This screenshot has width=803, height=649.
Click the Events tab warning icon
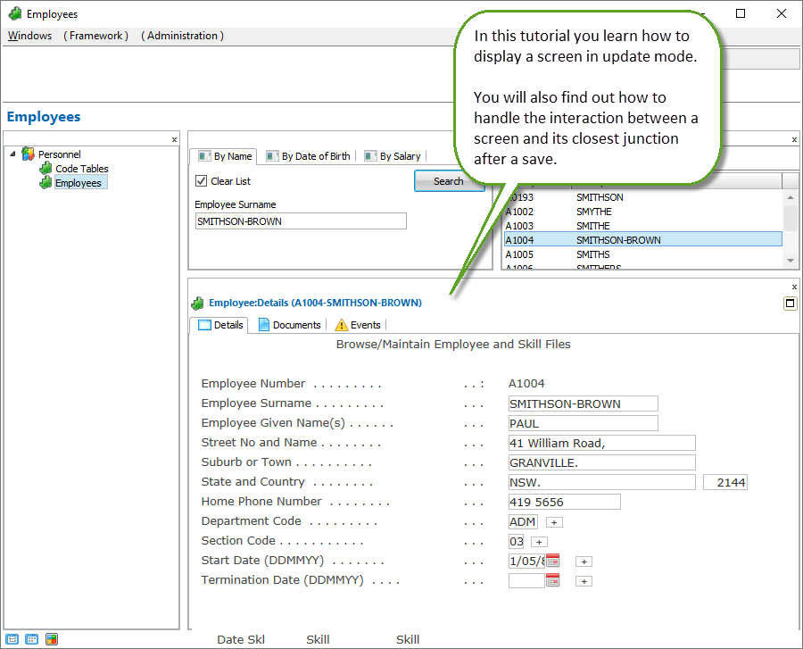pyautogui.click(x=341, y=325)
